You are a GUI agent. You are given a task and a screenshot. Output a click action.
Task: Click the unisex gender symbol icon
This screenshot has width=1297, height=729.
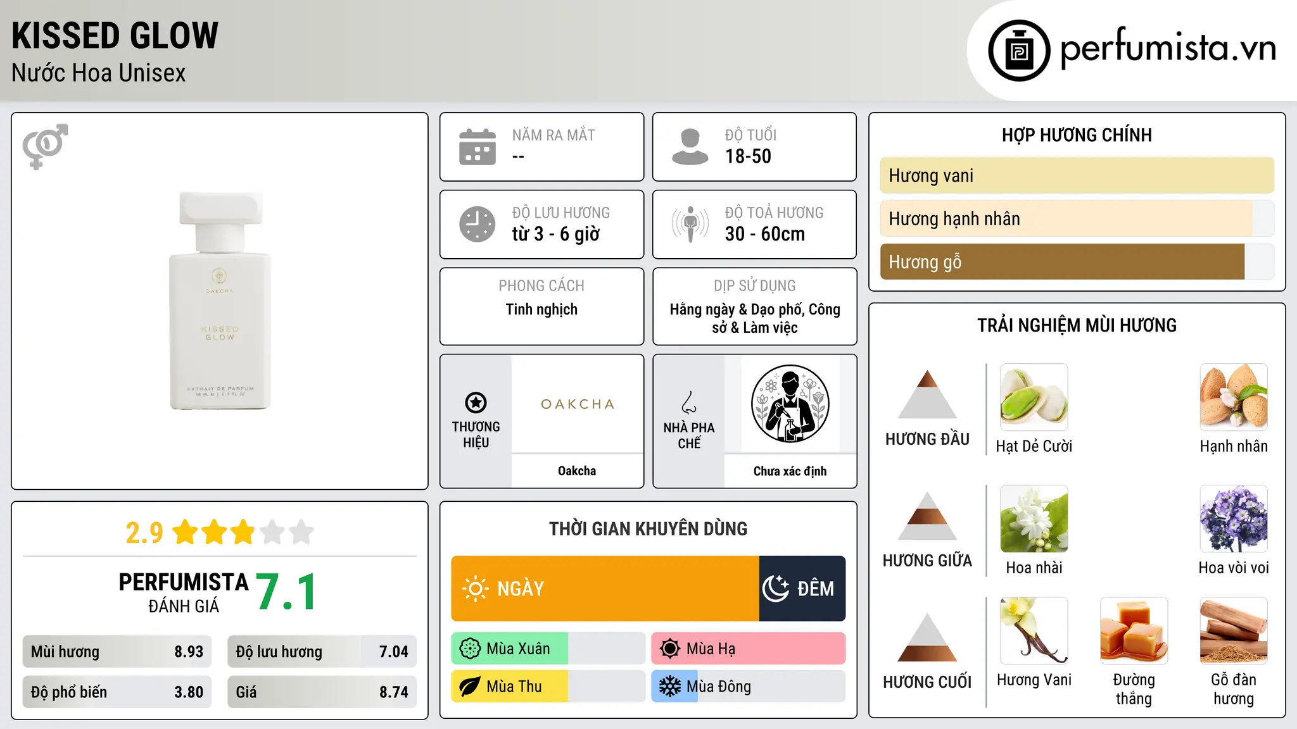coord(45,146)
